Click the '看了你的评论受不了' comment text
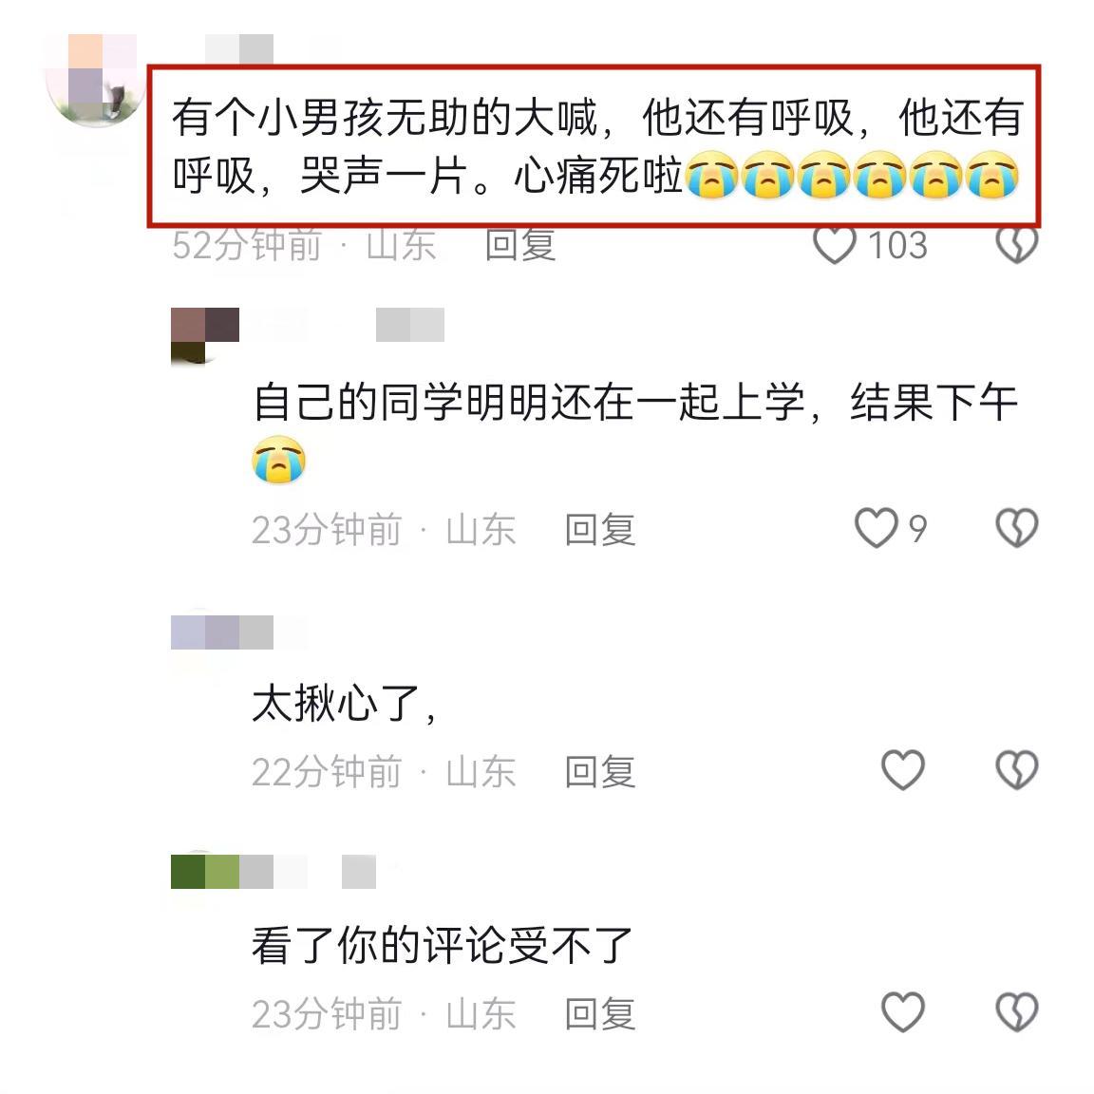 point(442,946)
